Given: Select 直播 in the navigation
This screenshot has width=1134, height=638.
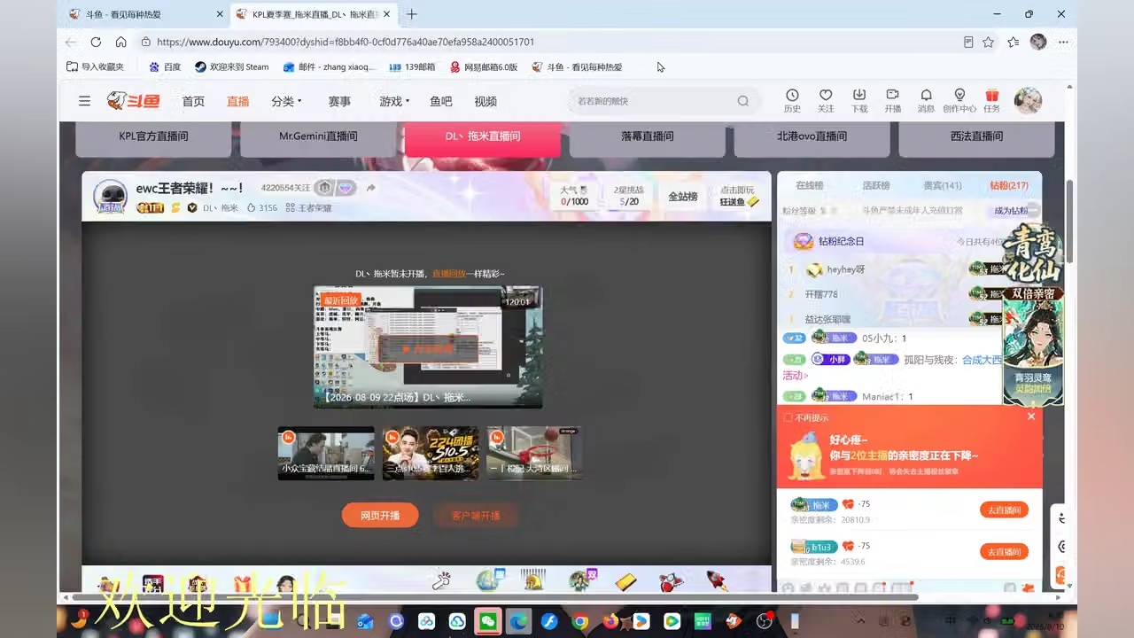Looking at the screenshot, I should 237,101.
